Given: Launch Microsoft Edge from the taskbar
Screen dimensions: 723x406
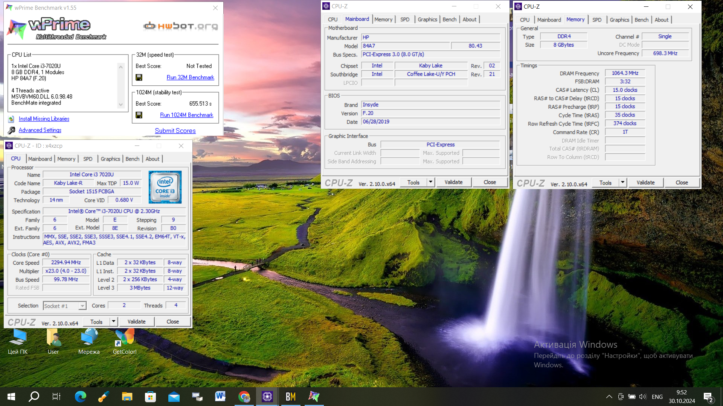Looking at the screenshot, I should click(x=80, y=397).
